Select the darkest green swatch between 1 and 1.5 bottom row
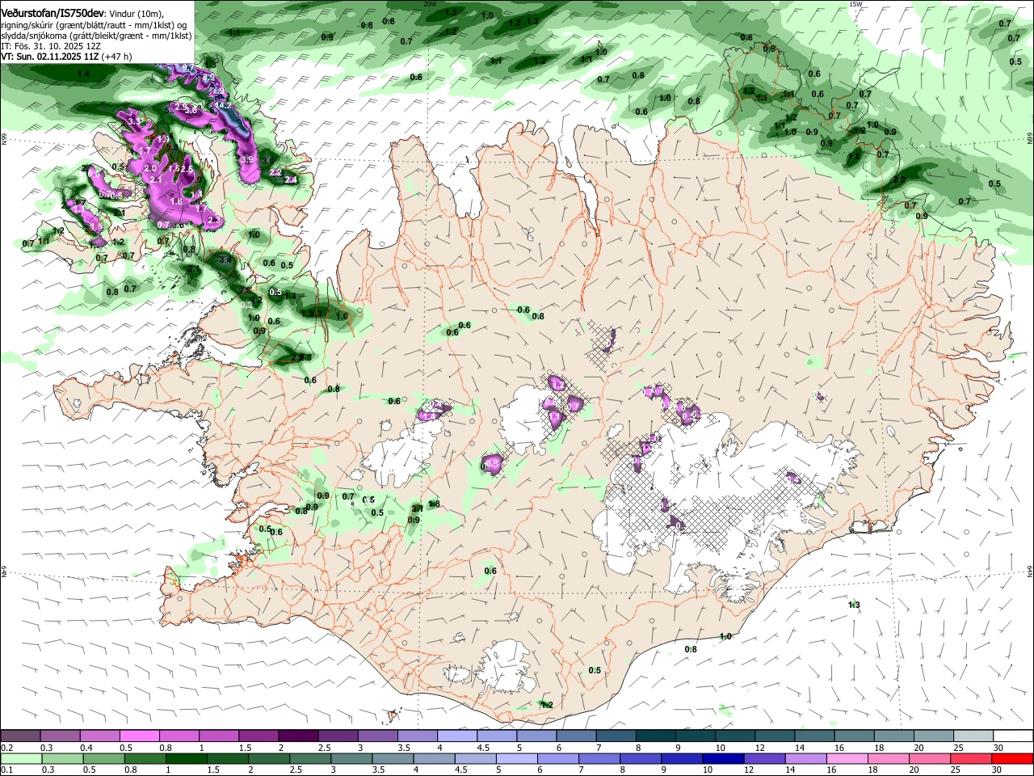 (x=187, y=758)
